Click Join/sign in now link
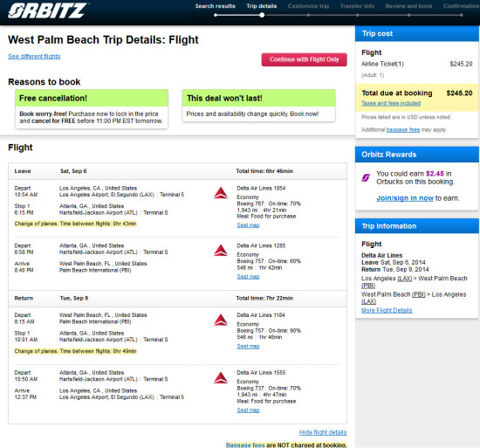480x448 pixels. tap(405, 198)
